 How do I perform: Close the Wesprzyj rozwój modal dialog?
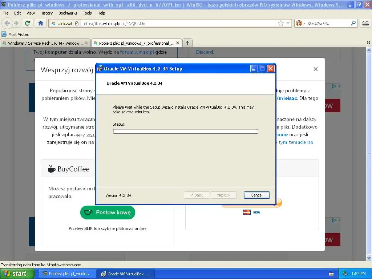316,69
